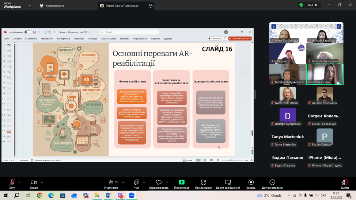Change layout with the Вид button
The height and width of the screenshot is (200, 356).
click(x=313, y=5)
